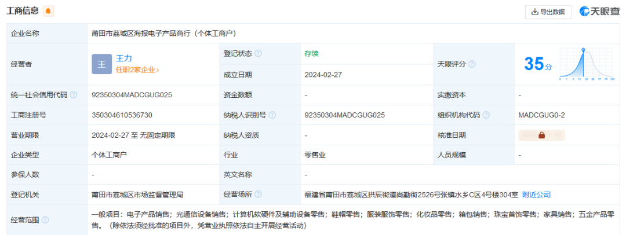Open the 附近公司 nearby companies link

point(536,194)
